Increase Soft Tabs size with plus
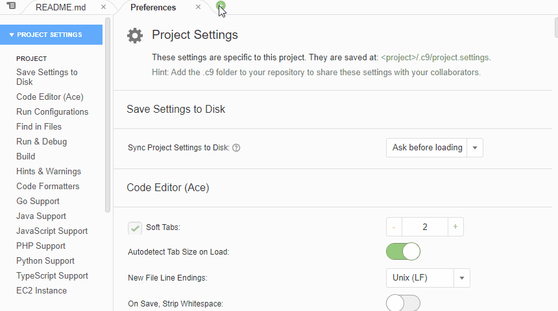Viewport: 558px width, 311px height. point(455,227)
